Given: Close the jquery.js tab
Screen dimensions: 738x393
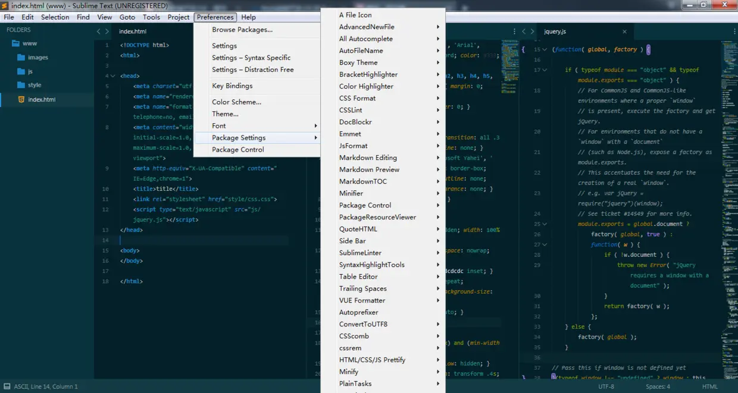Looking at the screenshot, I should pyautogui.click(x=624, y=32).
